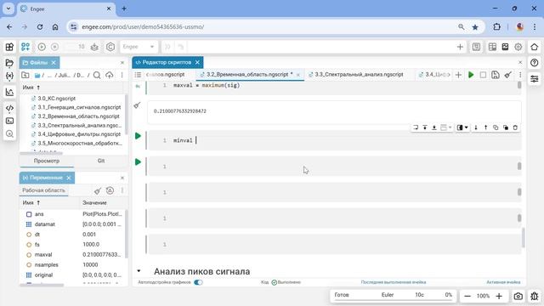Clear output of maxval cell
This screenshot has height=306, width=544.
pos(137,105)
